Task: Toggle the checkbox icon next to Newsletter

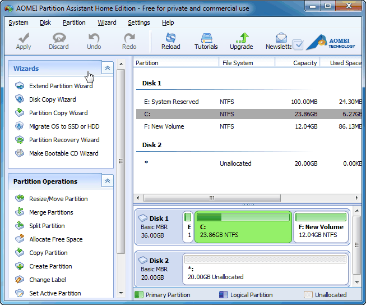Action: (298, 45)
